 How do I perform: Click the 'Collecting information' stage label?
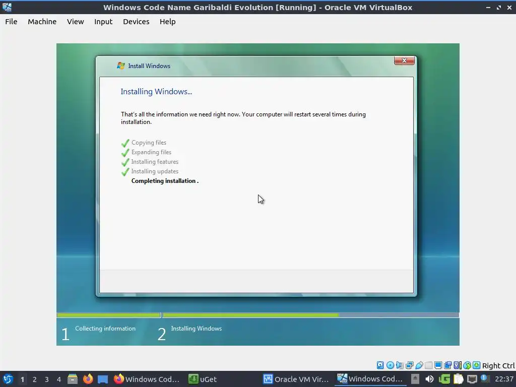coord(105,329)
